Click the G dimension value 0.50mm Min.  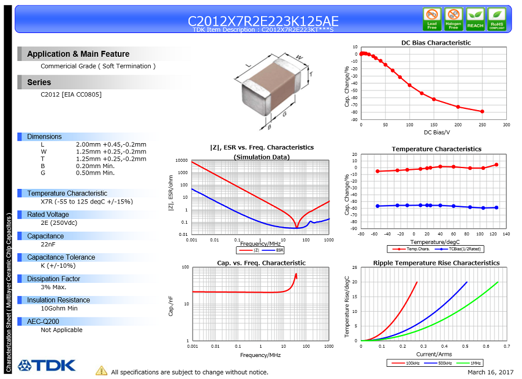point(95,173)
